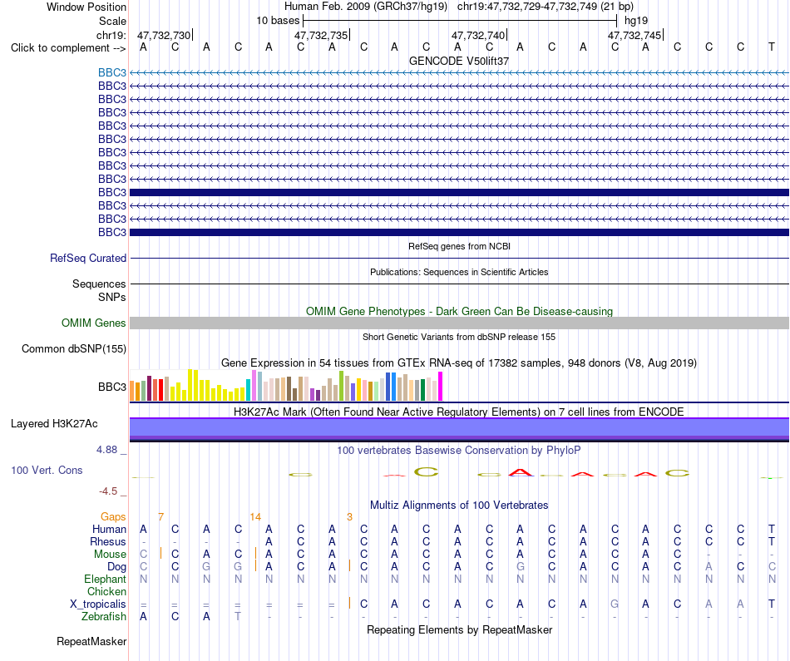Click the SNPs track label
Viewport: 790px width, 661px height.
coord(112,298)
